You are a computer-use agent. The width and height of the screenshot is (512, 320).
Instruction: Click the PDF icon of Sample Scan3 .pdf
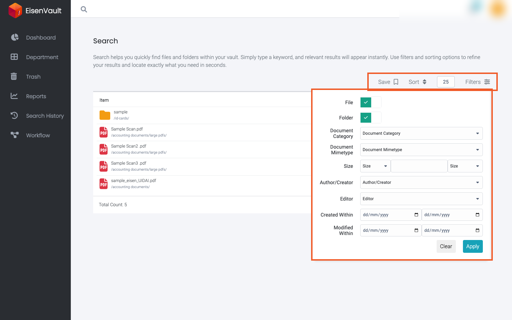point(103,166)
